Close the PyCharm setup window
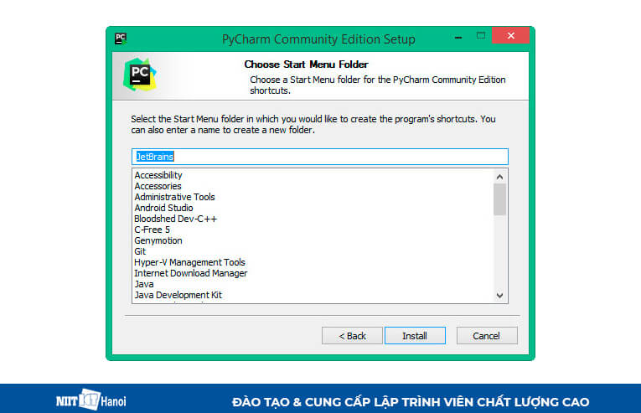641x413 pixels. pyautogui.click(x=510, y=35)
